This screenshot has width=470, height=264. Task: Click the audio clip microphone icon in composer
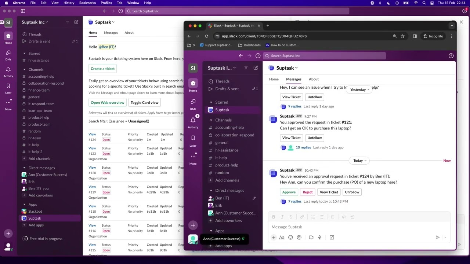pos(319,238)
